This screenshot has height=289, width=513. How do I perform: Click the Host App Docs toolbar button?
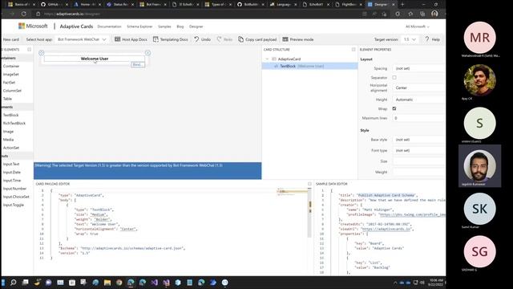tap(131, 39)
